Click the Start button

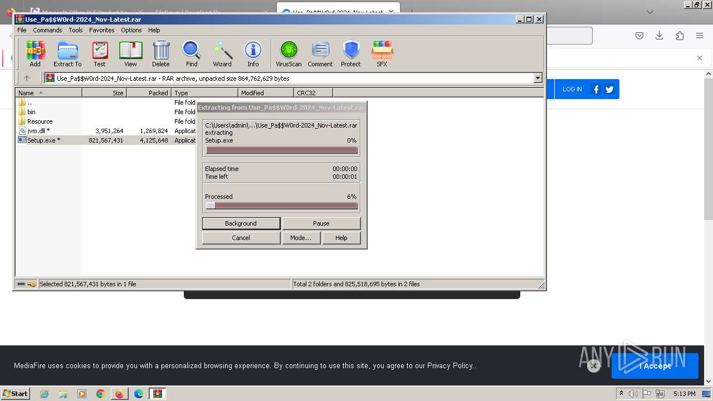pyautogui.click(x=16, y=393)
